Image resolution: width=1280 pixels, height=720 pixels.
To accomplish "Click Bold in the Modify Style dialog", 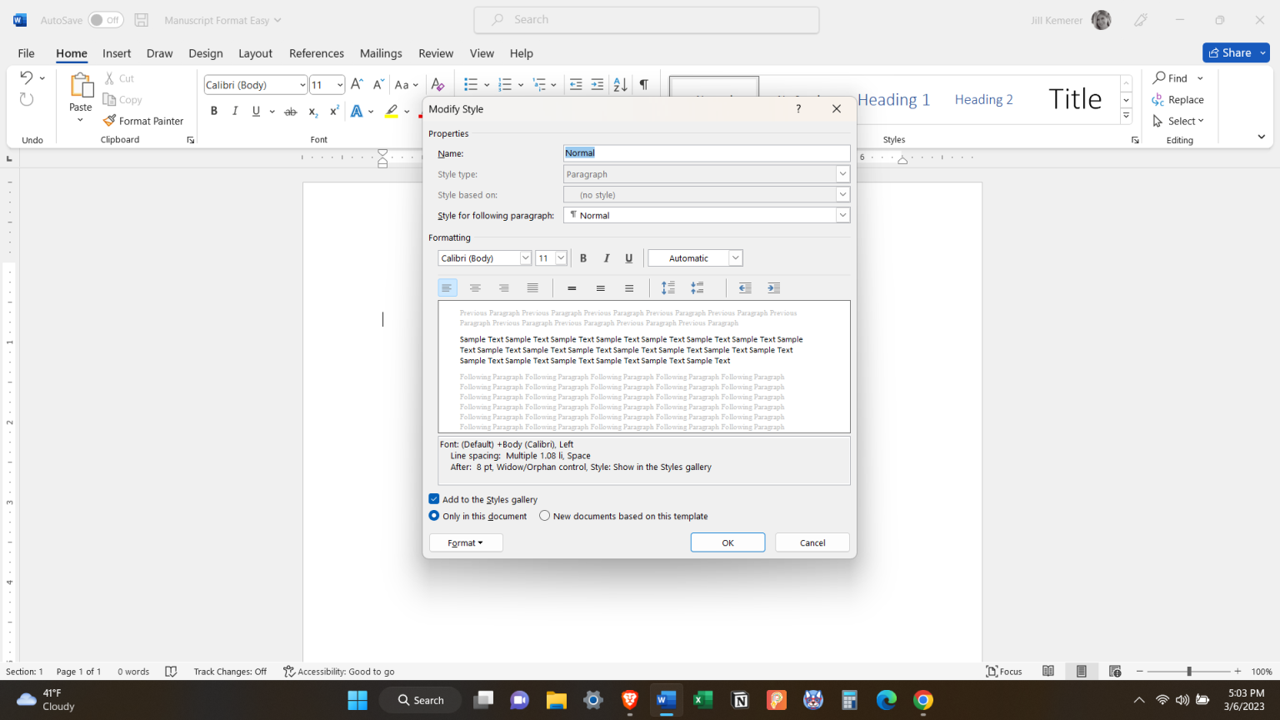I will click(583, 258).
